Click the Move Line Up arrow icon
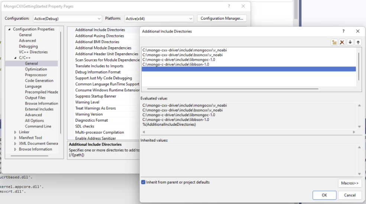 (358, 42)
